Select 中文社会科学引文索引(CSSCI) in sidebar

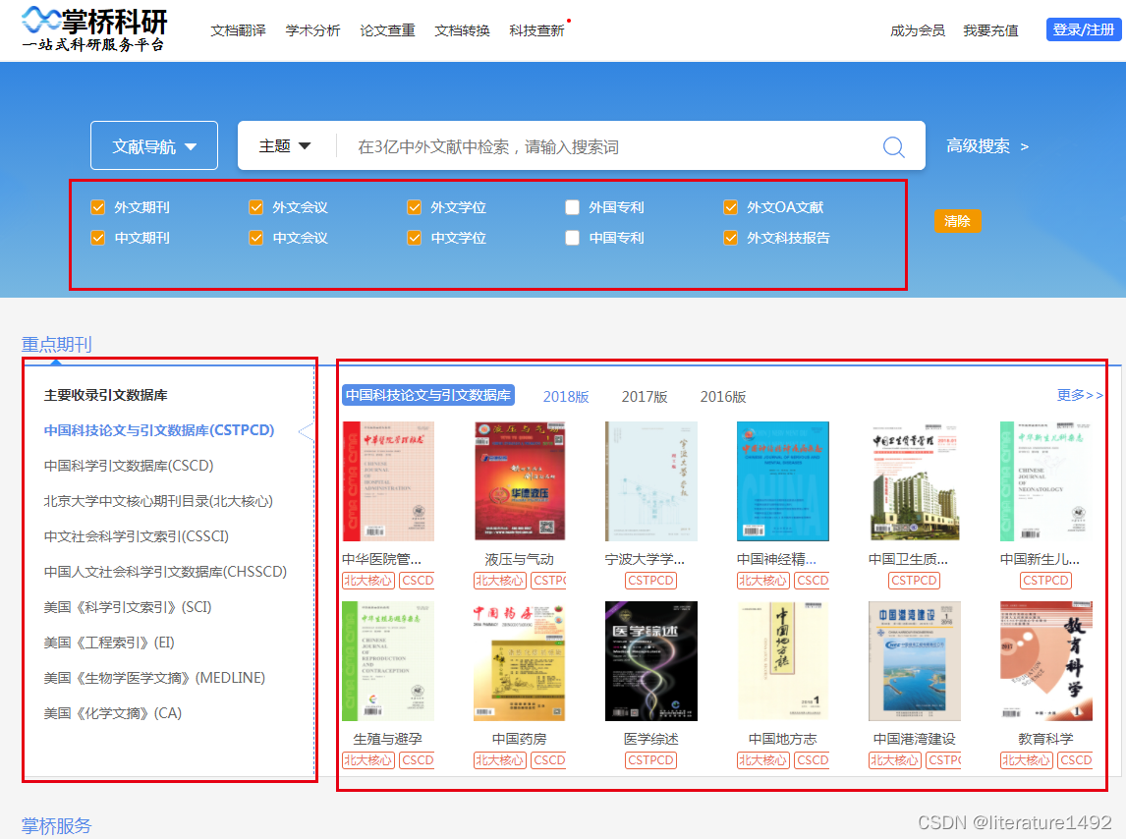point(137,535)
